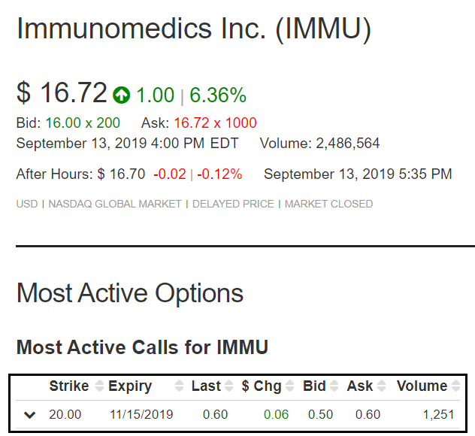Sort calls by Strike column arrows
The image size is (475, 436).
tap(99, 386)
